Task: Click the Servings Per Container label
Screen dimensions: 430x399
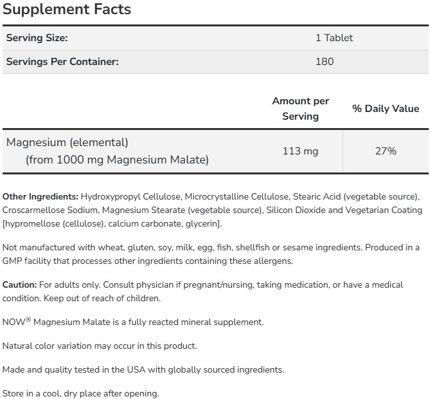Action: (62, 62)
